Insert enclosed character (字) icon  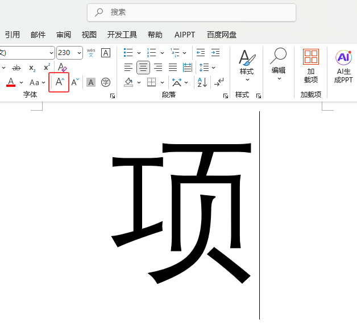[x=106, y=82]
